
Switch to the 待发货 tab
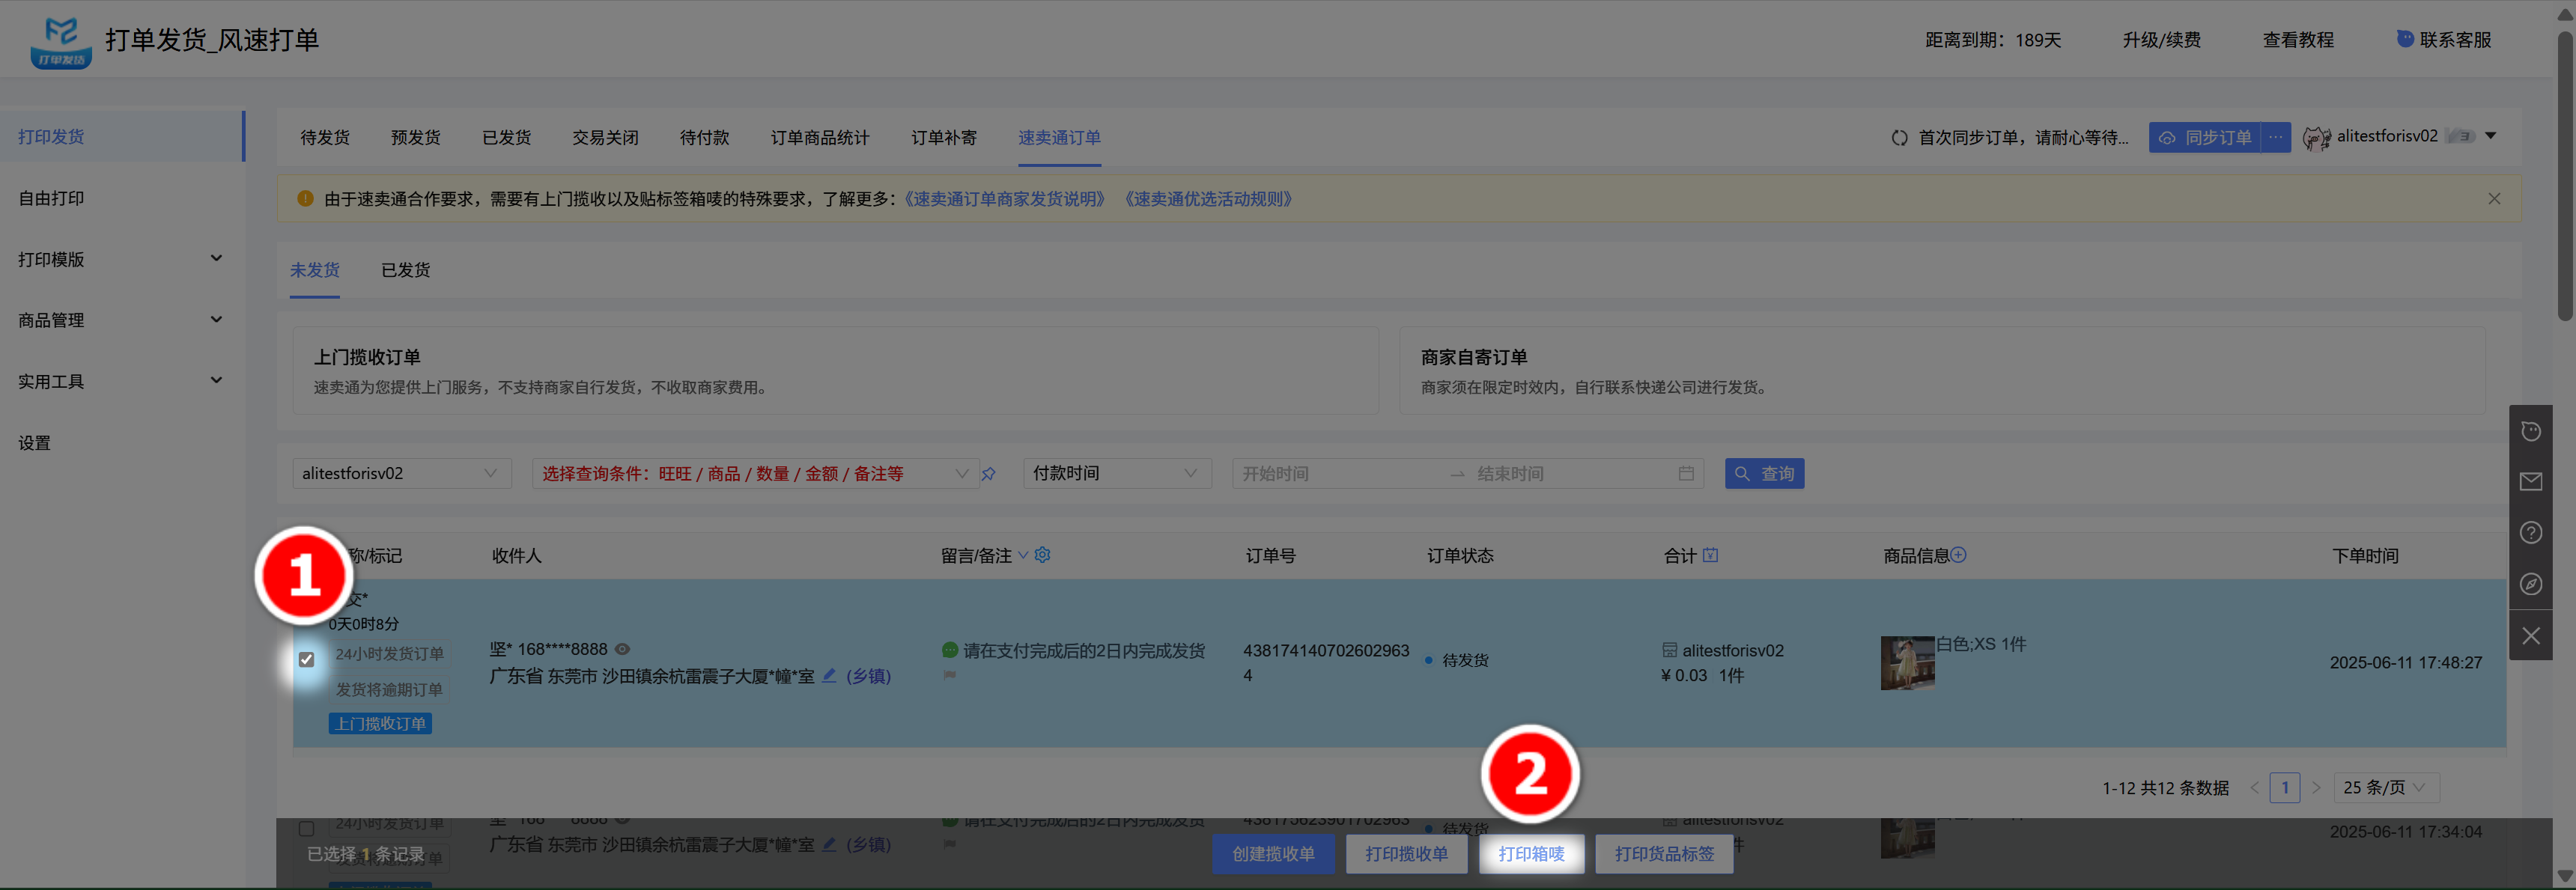[325, 138]
